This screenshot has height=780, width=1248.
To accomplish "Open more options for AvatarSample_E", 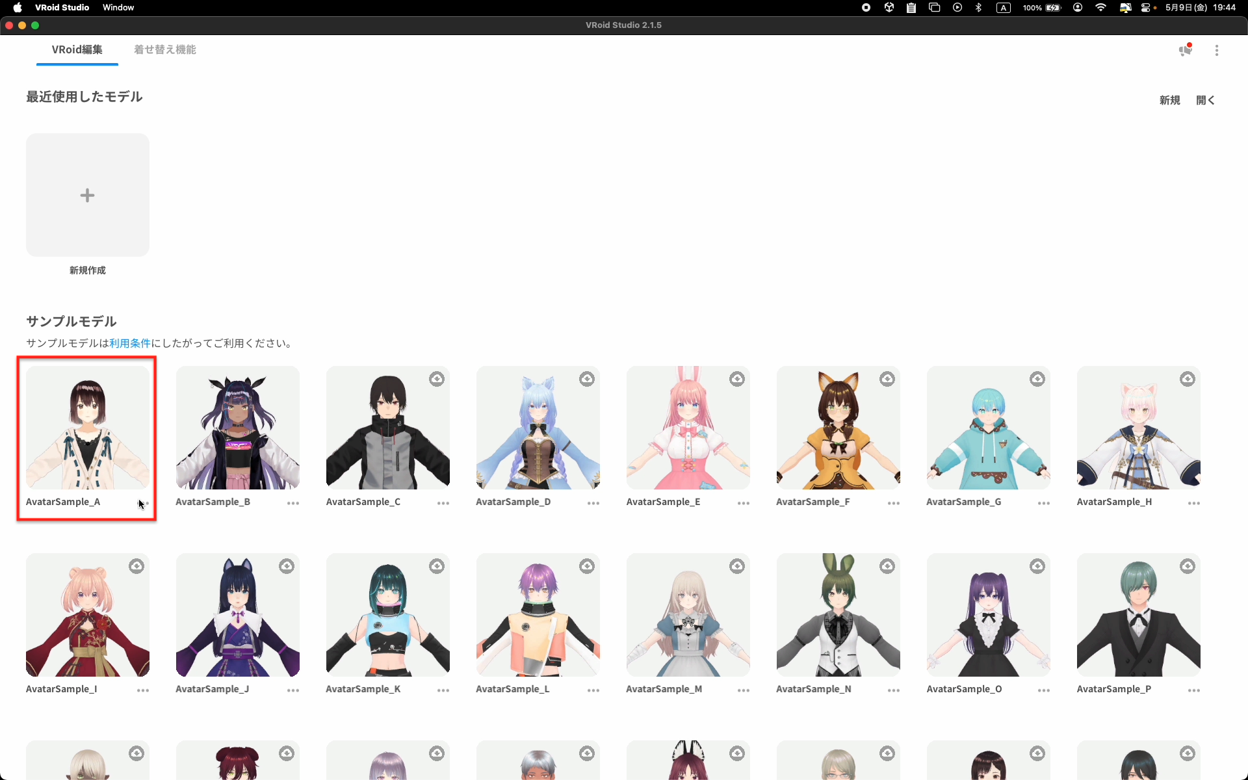I will pyautogui.click(x=744, y=503).
